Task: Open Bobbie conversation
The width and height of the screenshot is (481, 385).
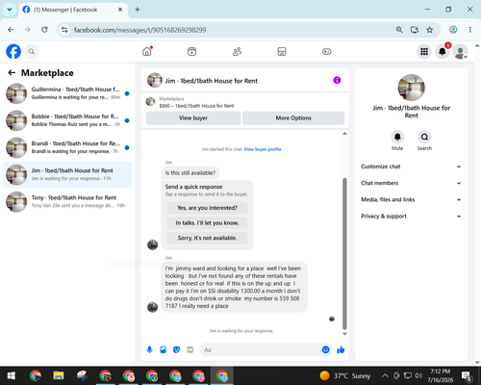Action: pos(67,120)
